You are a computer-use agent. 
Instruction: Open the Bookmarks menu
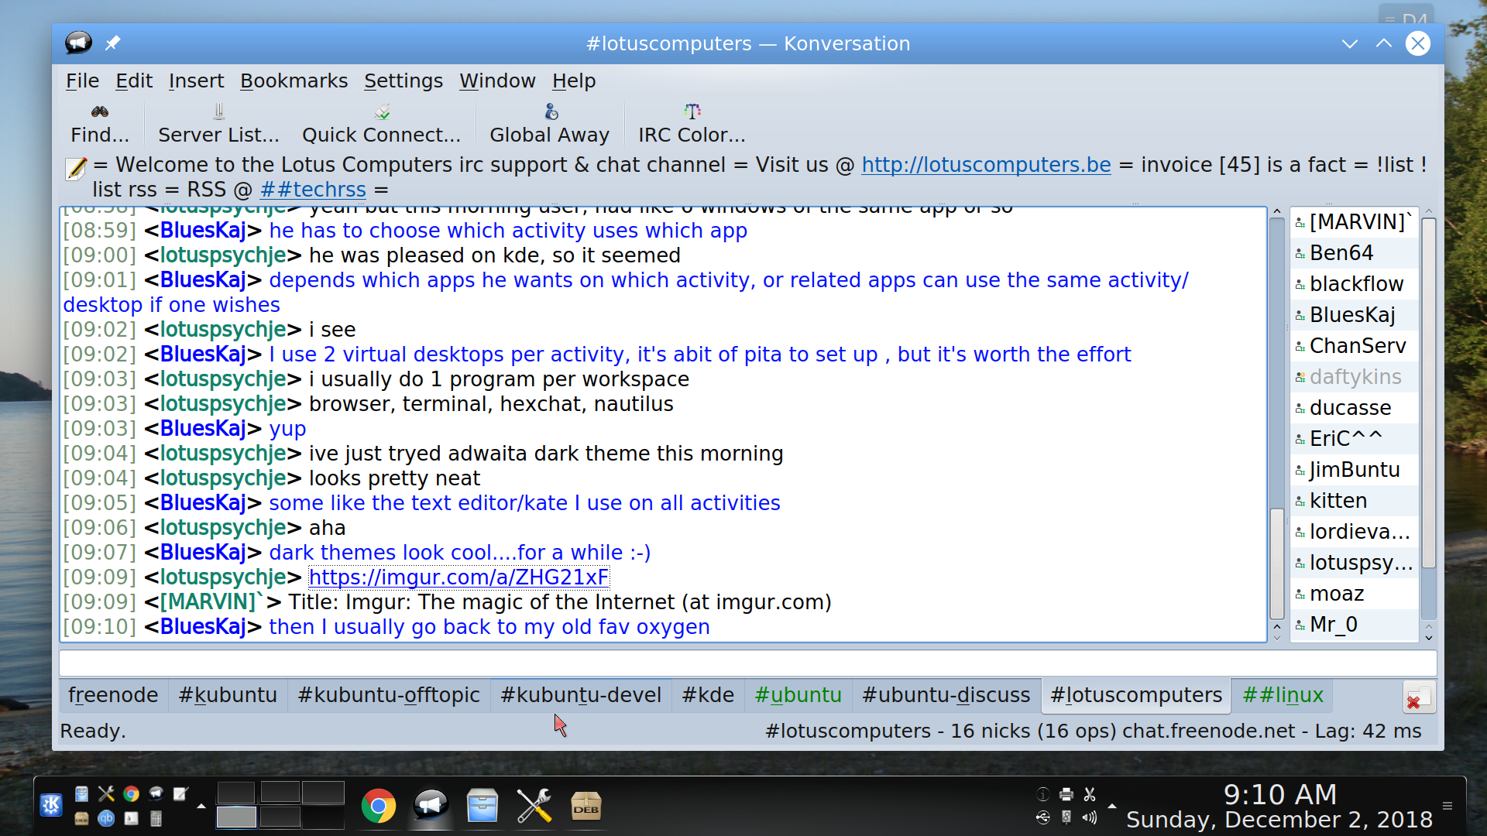pos(294,81)
